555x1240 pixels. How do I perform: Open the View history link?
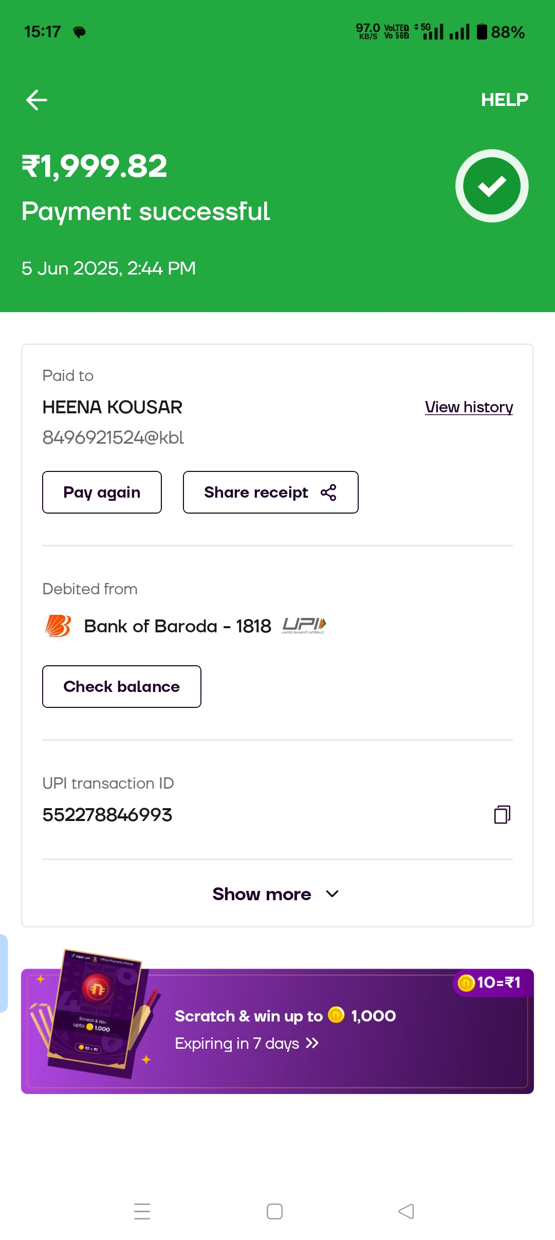coord(469,407)
